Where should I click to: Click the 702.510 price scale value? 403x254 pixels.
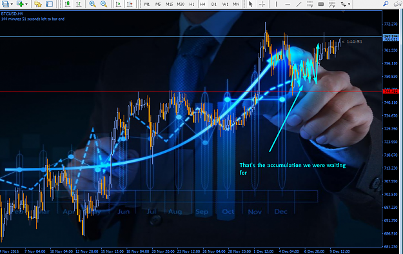click(x=391, y=194)
